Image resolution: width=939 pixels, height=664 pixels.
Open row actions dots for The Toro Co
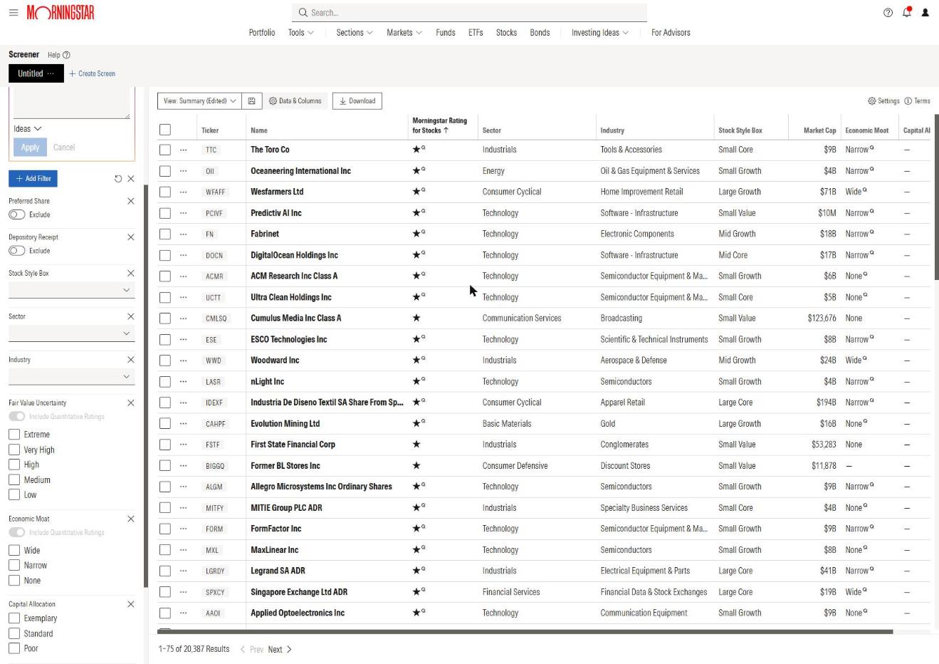[x=183, y=150]
